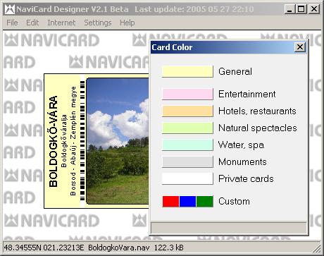The width and height of the screenshot is (324, 256).
Task: Select the yellow General color swatch
Action: (x=187, y=71)
